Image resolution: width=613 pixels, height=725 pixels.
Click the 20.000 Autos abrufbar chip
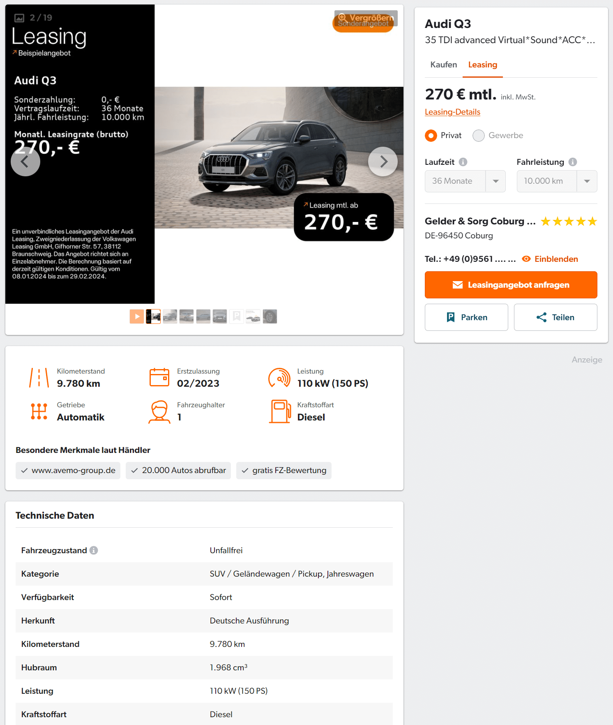tap(178, 471)
